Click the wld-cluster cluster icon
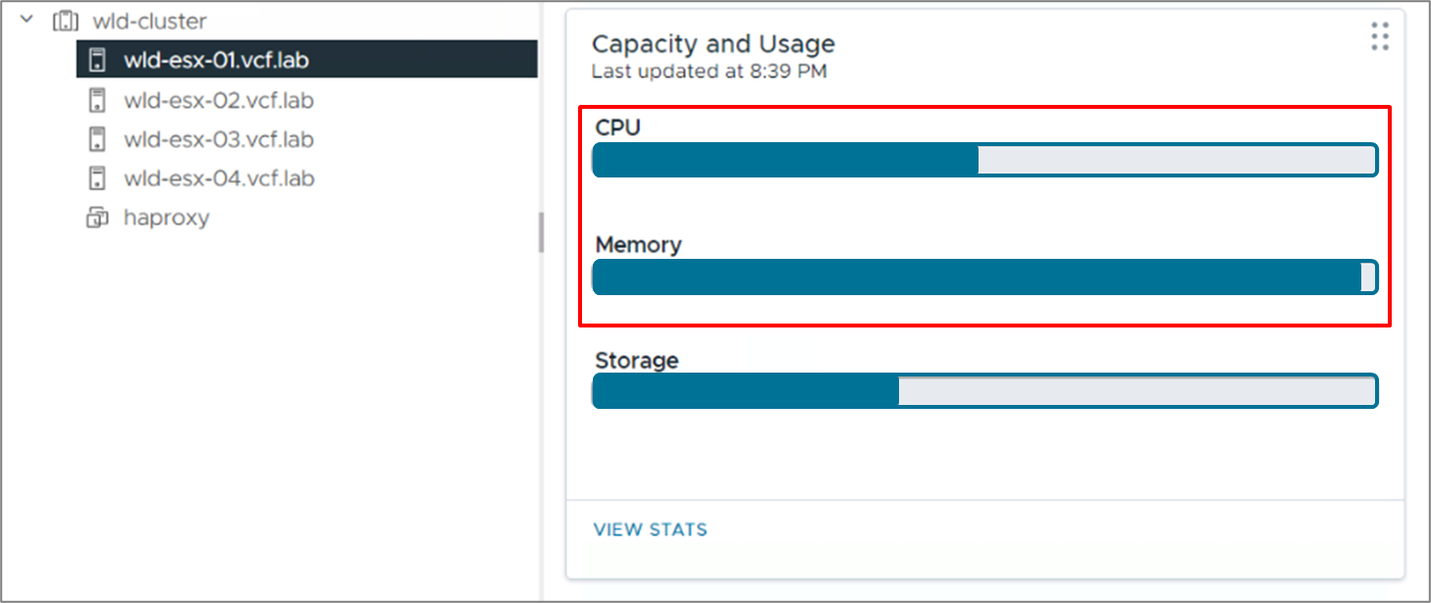This screenshot has width=1431, height=603. click(66, 21)
